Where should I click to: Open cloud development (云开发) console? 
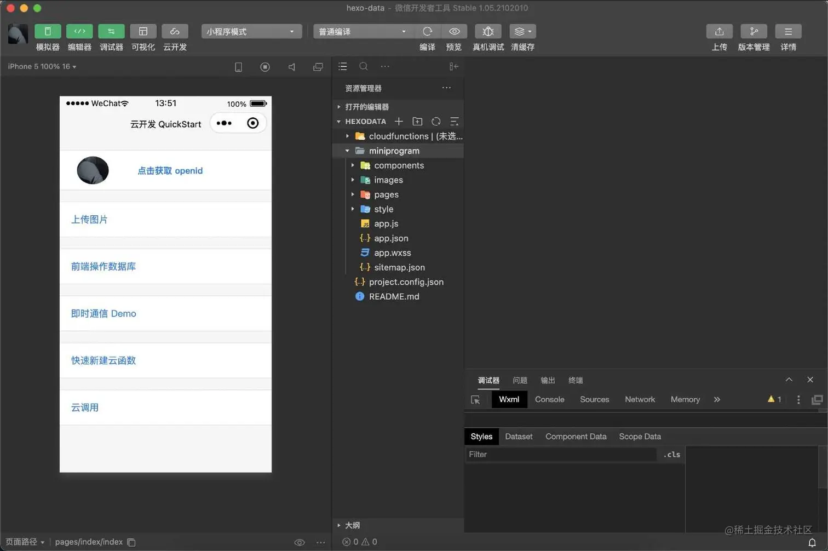175,32
